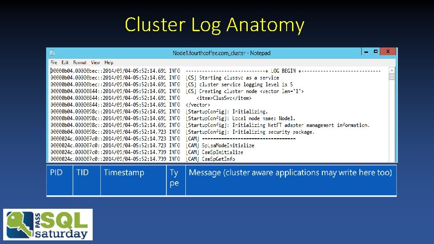Click 'cluster service logging level is 5'

point(246,84)
